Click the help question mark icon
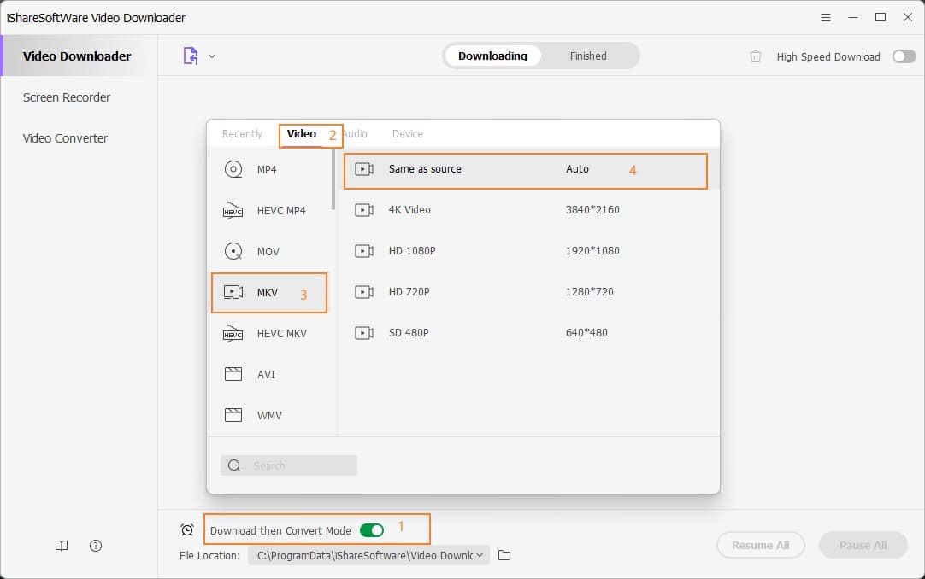 click(95, 545)
